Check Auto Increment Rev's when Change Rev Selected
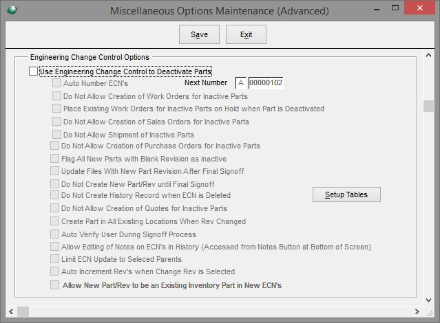 pyautogui.click(x=54, y=271)
